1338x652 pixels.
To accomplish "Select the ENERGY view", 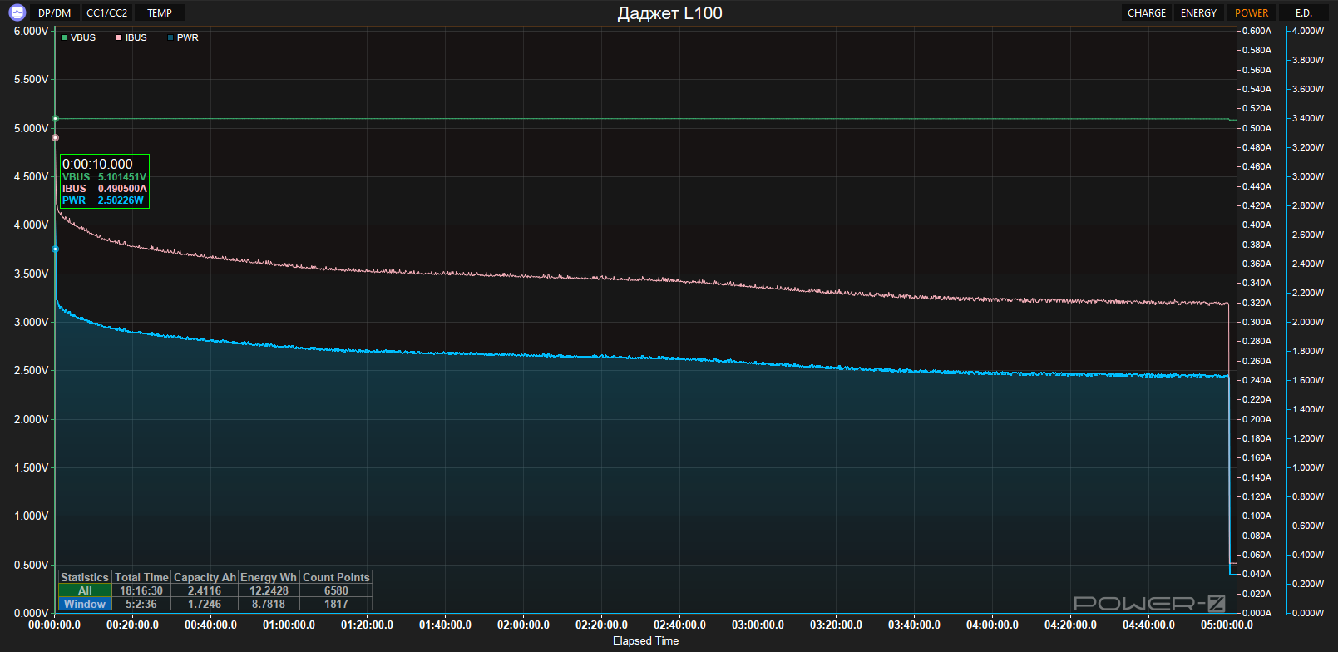I will pos(1198,12).
